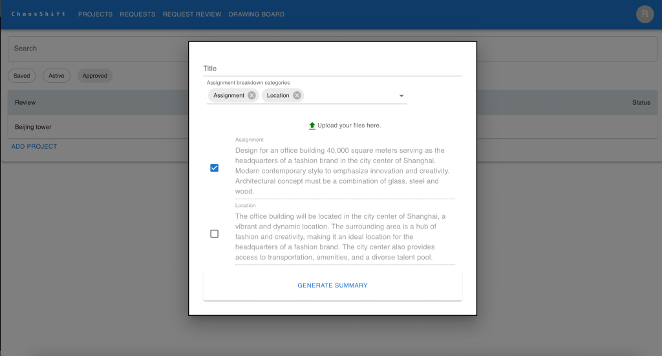Toggle the Approved filter chip

coord(95,76)
